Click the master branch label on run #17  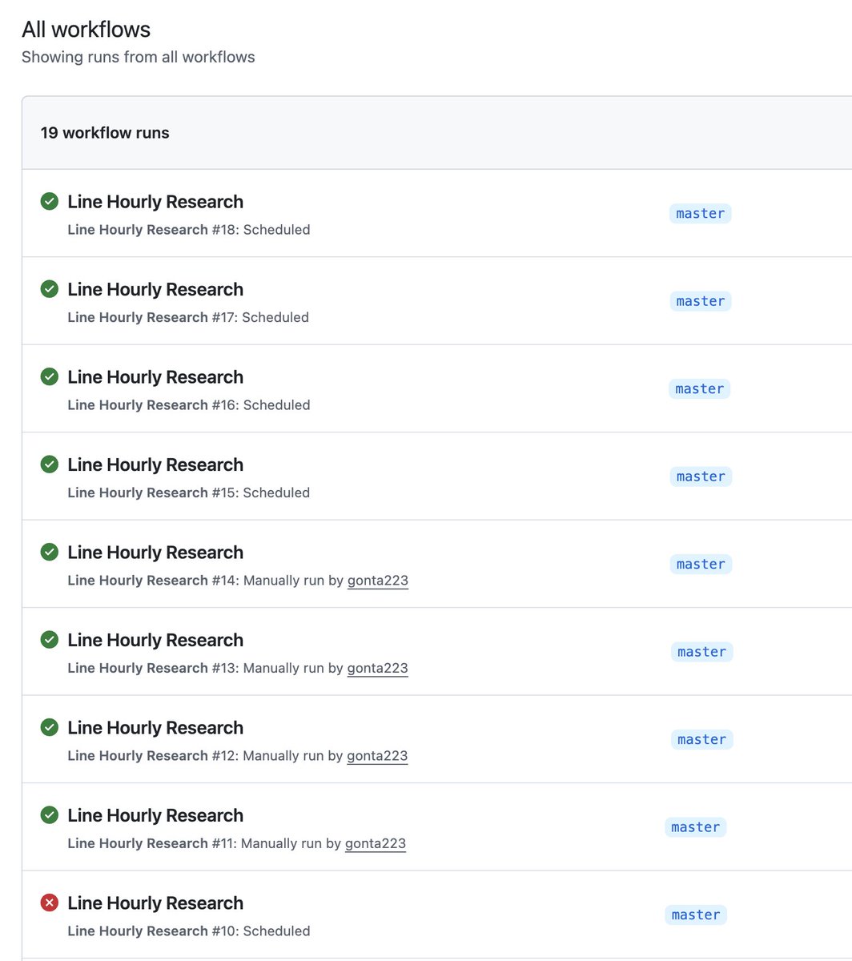[x=701, y=301]
